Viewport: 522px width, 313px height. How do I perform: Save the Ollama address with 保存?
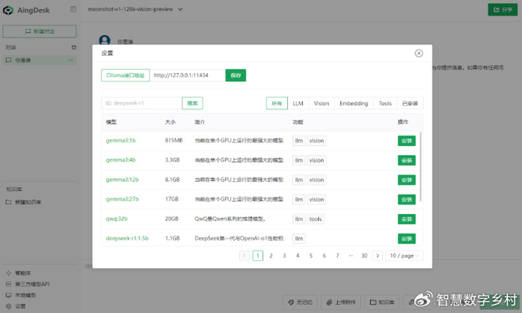[236, 75]
